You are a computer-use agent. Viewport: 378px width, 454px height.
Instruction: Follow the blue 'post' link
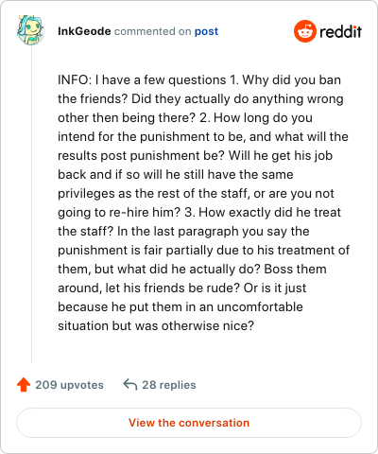(x=206, y=31)
